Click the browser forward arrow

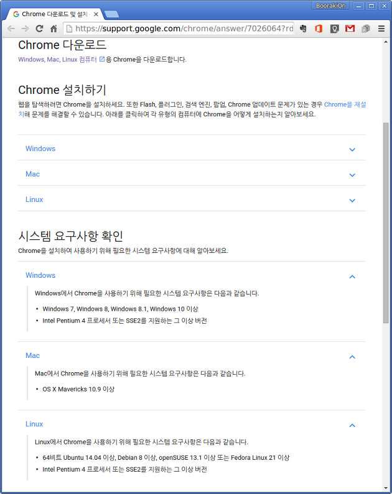tap(26, 29)
